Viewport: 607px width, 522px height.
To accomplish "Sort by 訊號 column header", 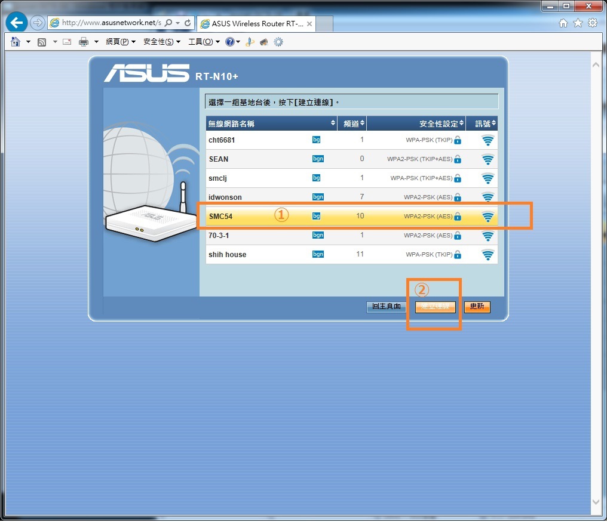I will coord(482,123).
